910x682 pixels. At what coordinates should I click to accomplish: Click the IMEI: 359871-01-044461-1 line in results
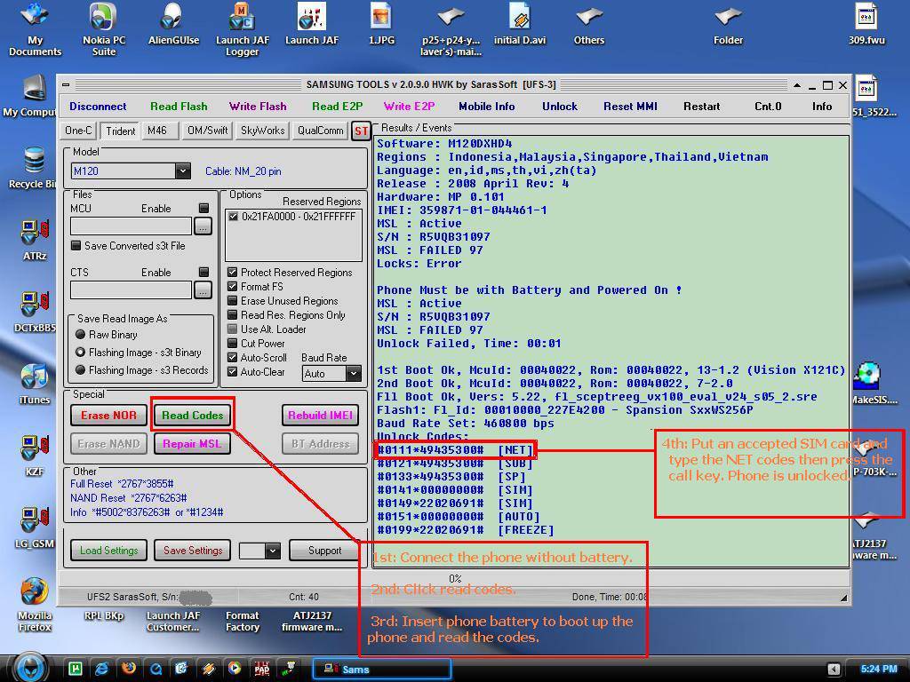[x=462, y=210]
